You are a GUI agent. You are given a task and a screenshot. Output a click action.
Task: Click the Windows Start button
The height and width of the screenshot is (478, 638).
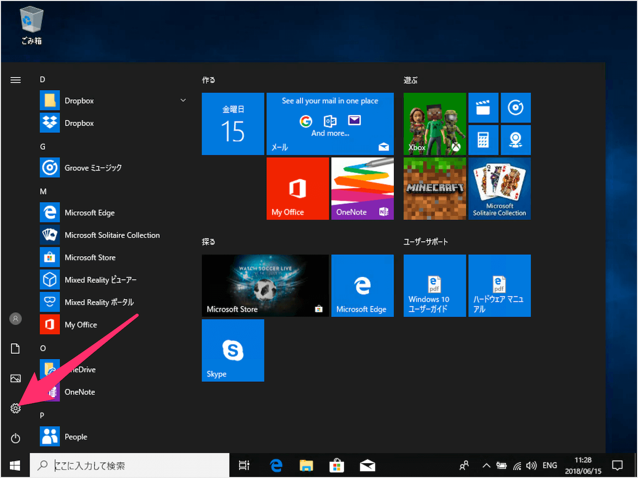pyautogui.click(x=15, y=466)
